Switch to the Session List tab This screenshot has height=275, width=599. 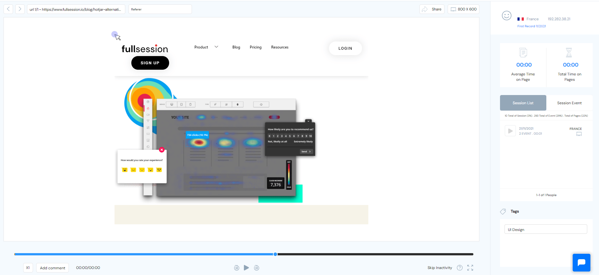[x=523, y=103]
